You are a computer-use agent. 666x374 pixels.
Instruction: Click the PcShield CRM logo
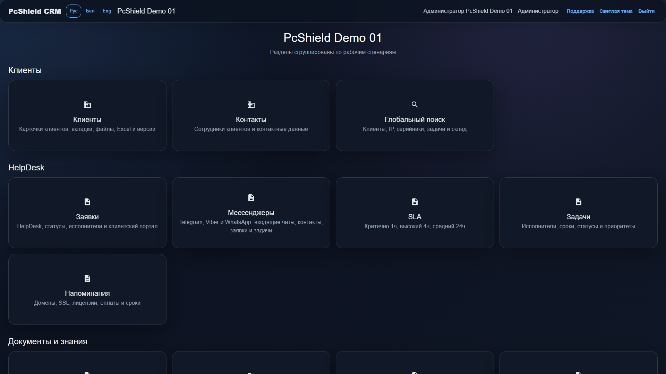tap(35, 11)
